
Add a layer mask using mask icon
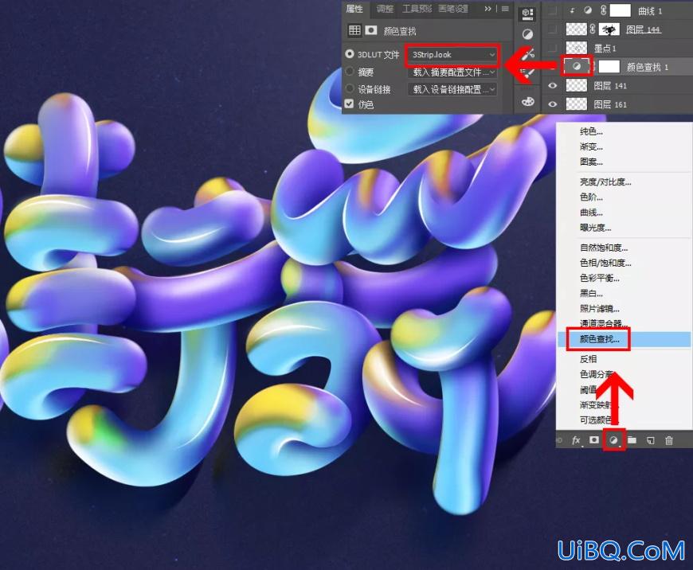coord(594,440)
